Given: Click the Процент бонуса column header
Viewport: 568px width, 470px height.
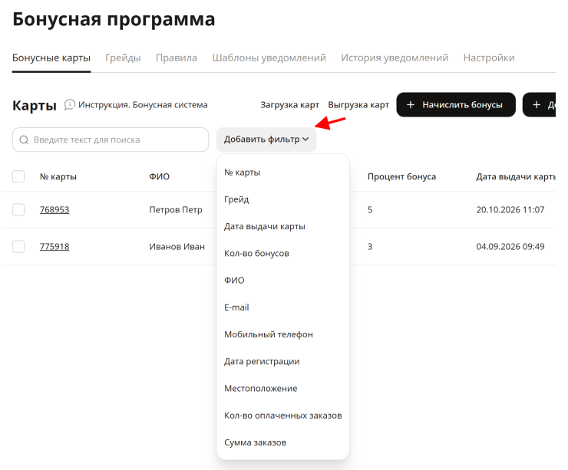Looking at the screenshot, I should (x=401, y=176).
